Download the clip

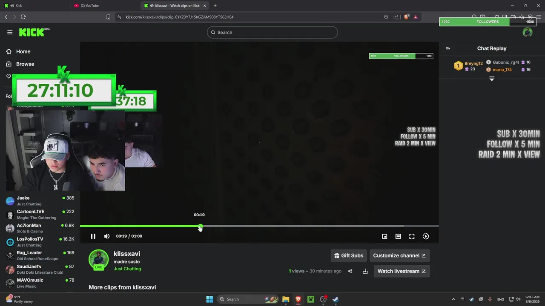pos(365,271)
